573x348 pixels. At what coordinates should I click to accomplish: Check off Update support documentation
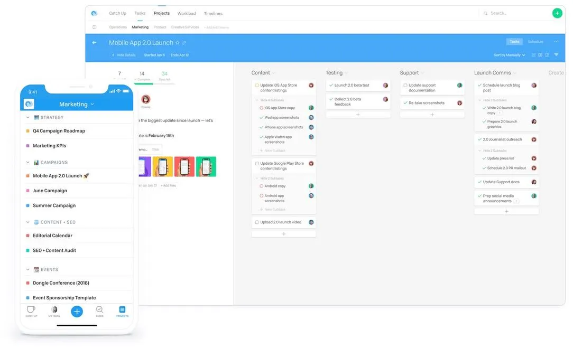[405, 85]
